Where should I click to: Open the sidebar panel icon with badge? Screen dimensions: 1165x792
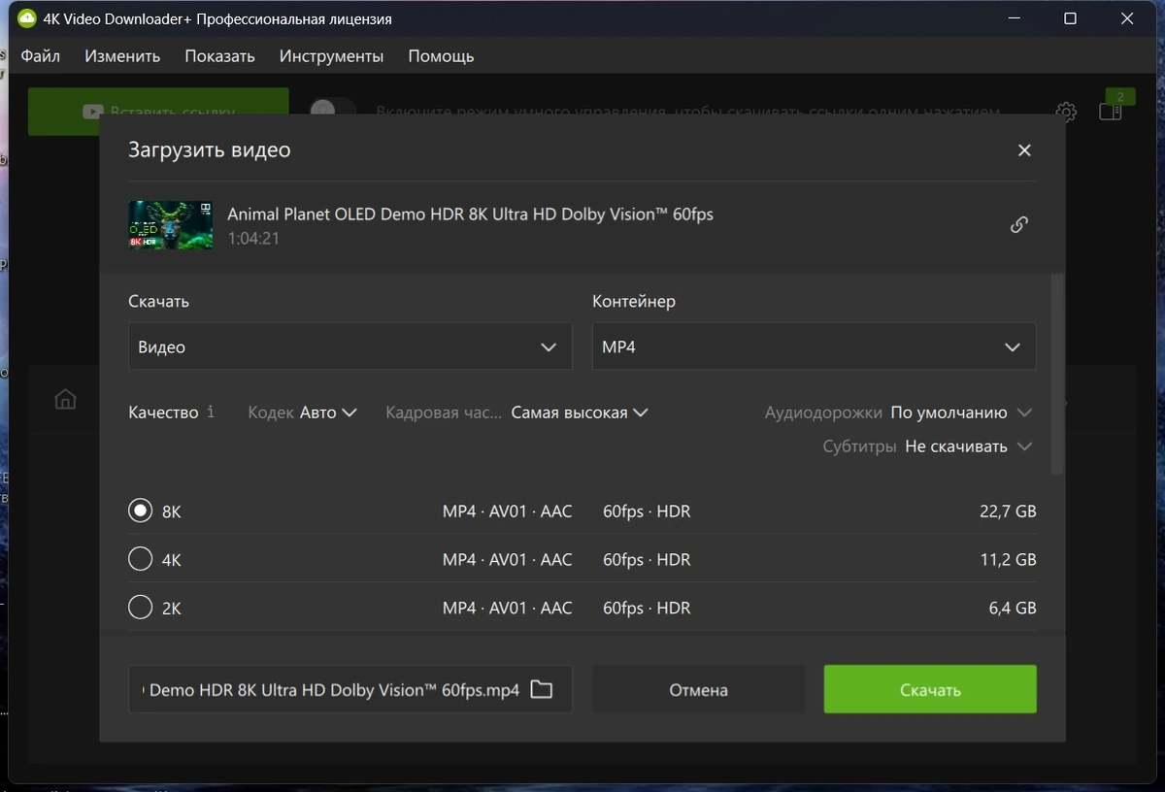[x=1111, y=111]
